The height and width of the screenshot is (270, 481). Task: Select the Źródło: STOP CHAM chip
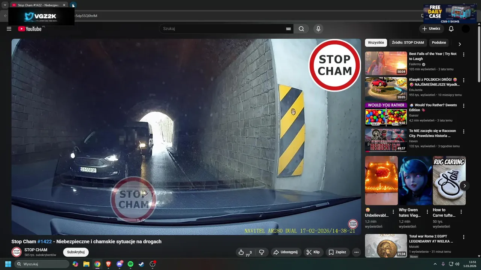tap(408, 42)
